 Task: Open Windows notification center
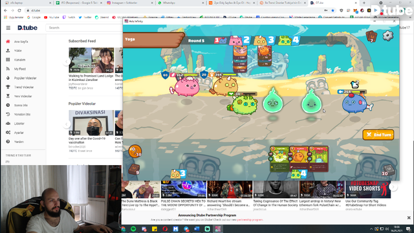click(x=408, y=228)
